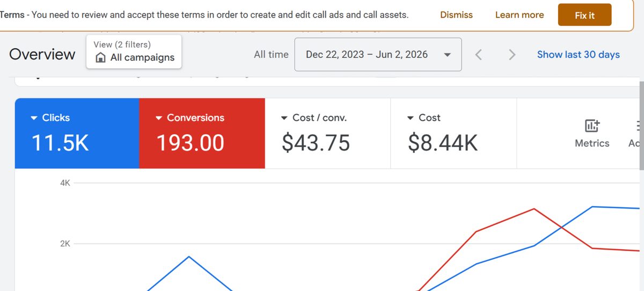Screen dimensions: 644x291
Task: Select the red Conversions scorecard value 193.00
Action: click(x=191, y=143)
